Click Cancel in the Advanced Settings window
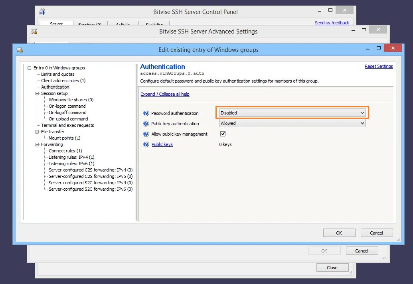This screenshot has height=284, width=413. point(362,251)
